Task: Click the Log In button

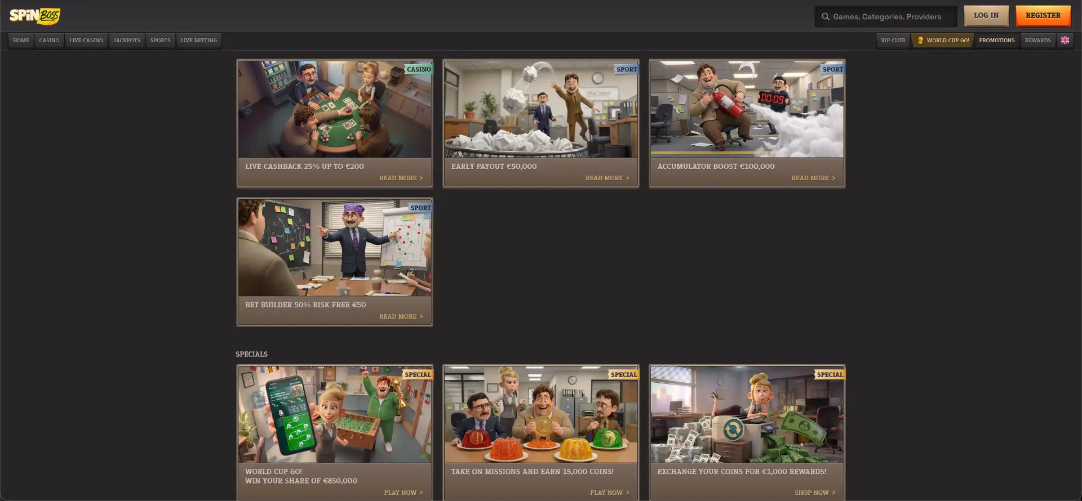Action: (x=986, y=16)
